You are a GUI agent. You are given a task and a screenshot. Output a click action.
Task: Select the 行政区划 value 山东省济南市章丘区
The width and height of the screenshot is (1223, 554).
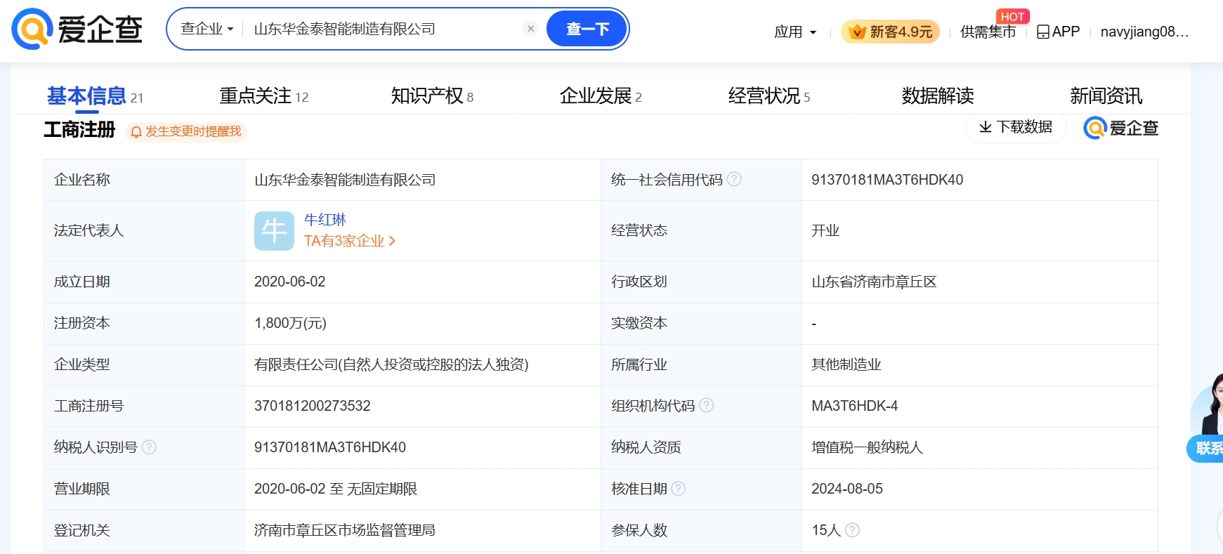[874, 282]
